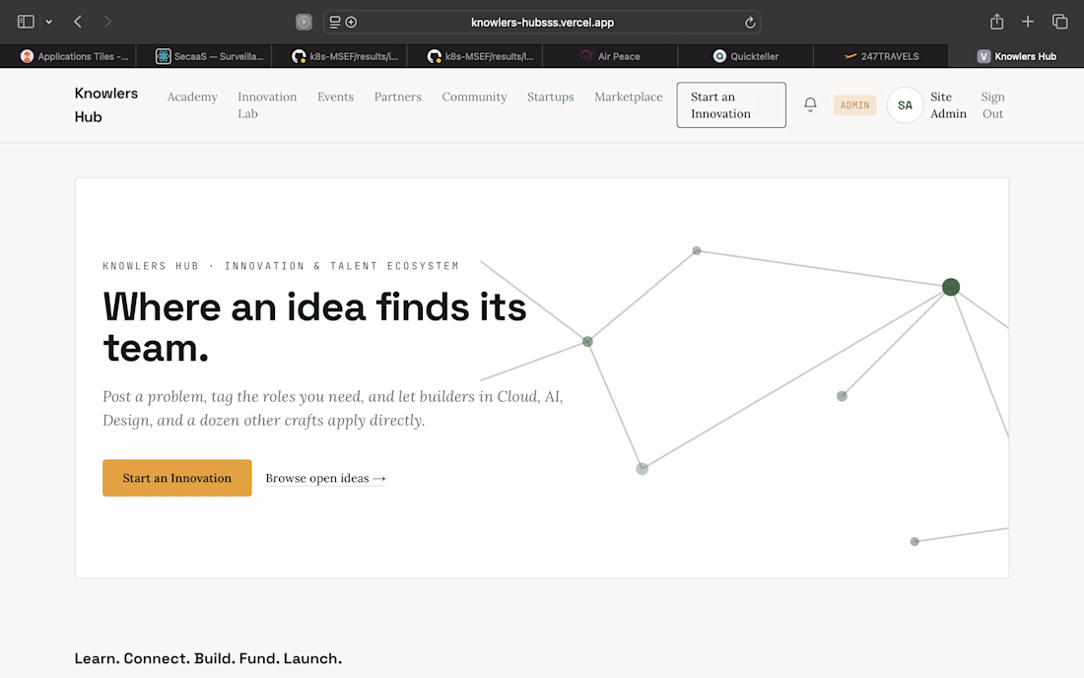This screenshot has height=678, width=1084.
Task: Go forward with the forward arrow
Action: pos(107,22)
